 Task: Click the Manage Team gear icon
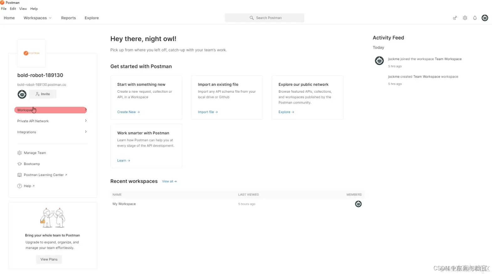coord(19,153)
